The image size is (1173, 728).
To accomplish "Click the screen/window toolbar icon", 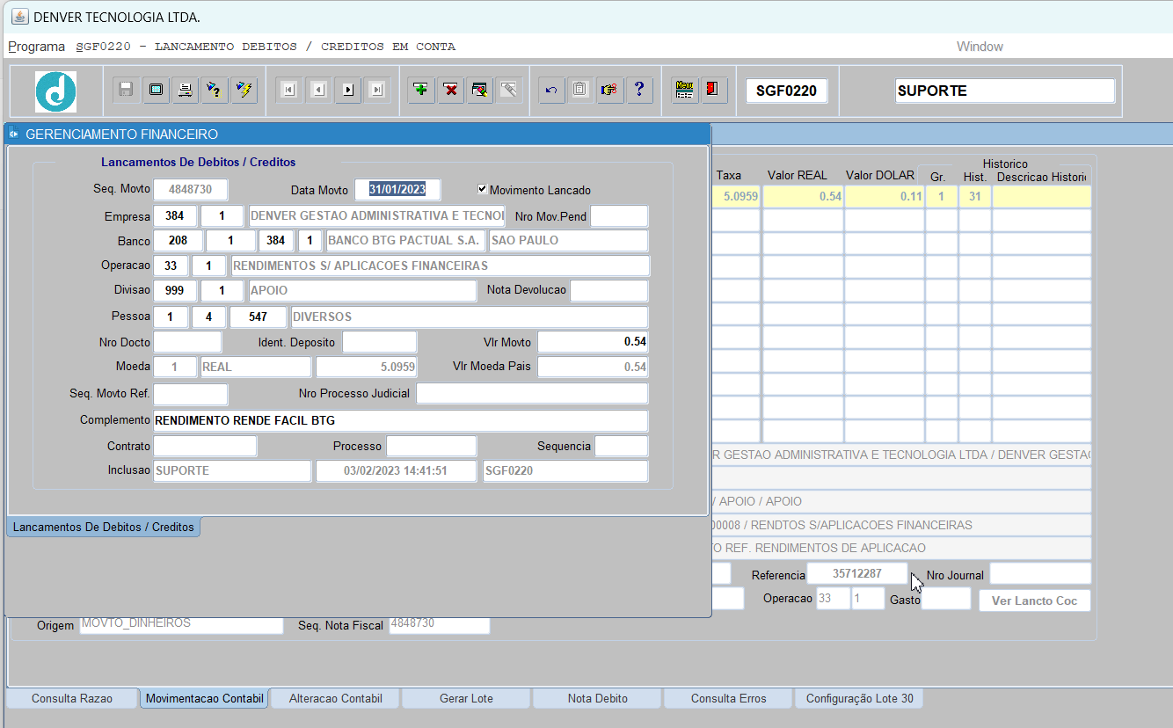I will [x=156, y=90].
